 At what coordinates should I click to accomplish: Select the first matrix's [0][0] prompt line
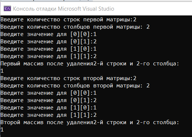pyautogui.click(x=49, y=34)
